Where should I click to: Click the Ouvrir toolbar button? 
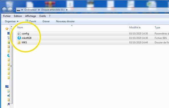pos(31,21)
